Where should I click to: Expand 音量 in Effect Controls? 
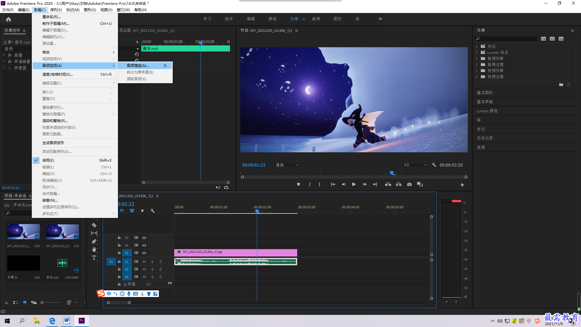[4, 55]
